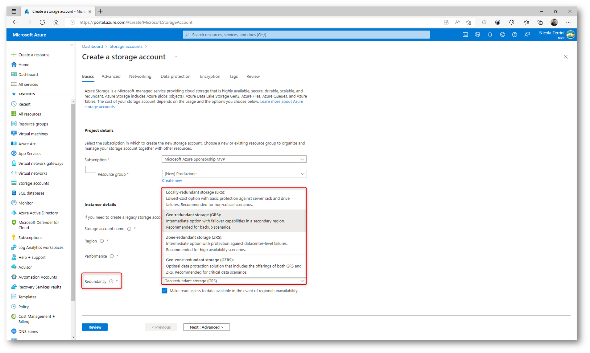Open help question mark icon
This screenshot has width=590, height=353.
pyautogui.click(x=514, y=35)
